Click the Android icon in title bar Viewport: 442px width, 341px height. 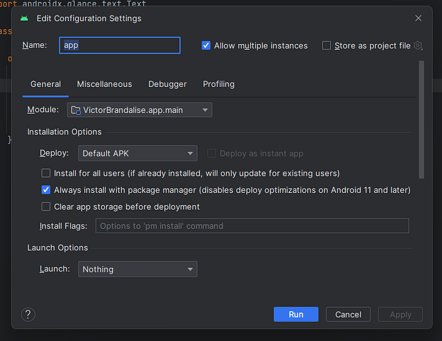tap(24, 18)
